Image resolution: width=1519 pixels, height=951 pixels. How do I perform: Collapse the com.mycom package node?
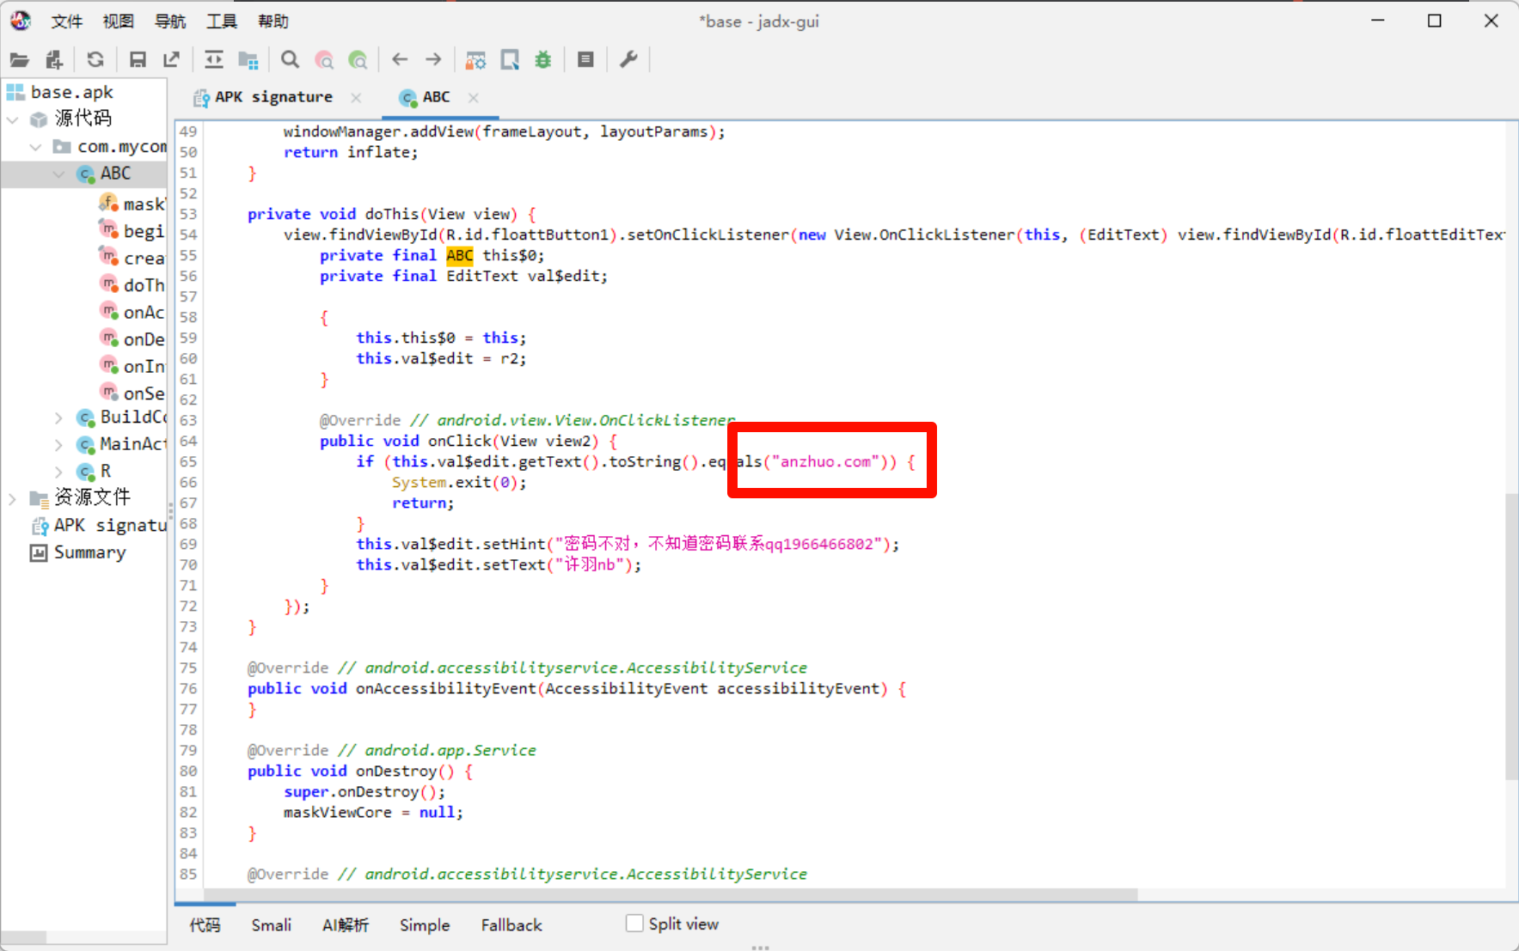[x=35, y=147]
